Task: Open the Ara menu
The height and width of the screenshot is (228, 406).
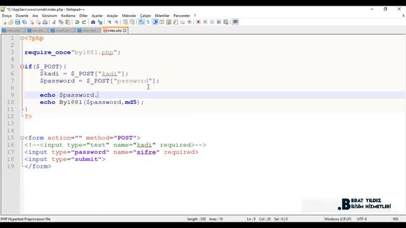Action: [x=35, y=16]
